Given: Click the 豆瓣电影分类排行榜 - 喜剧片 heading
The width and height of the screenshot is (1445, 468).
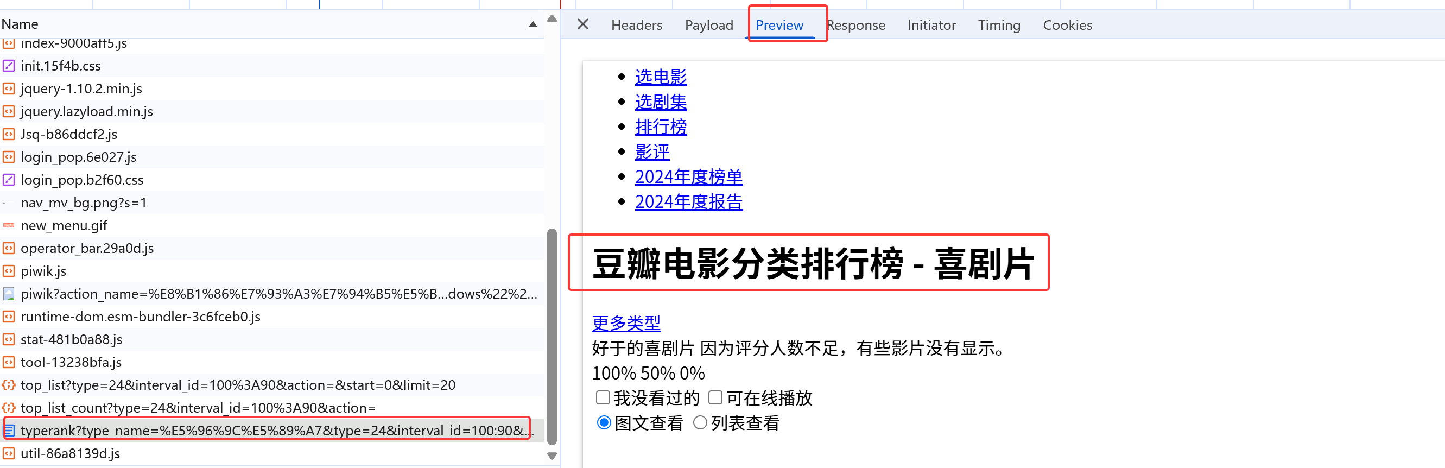Looking at the screenshot, I should click(813, 263).
